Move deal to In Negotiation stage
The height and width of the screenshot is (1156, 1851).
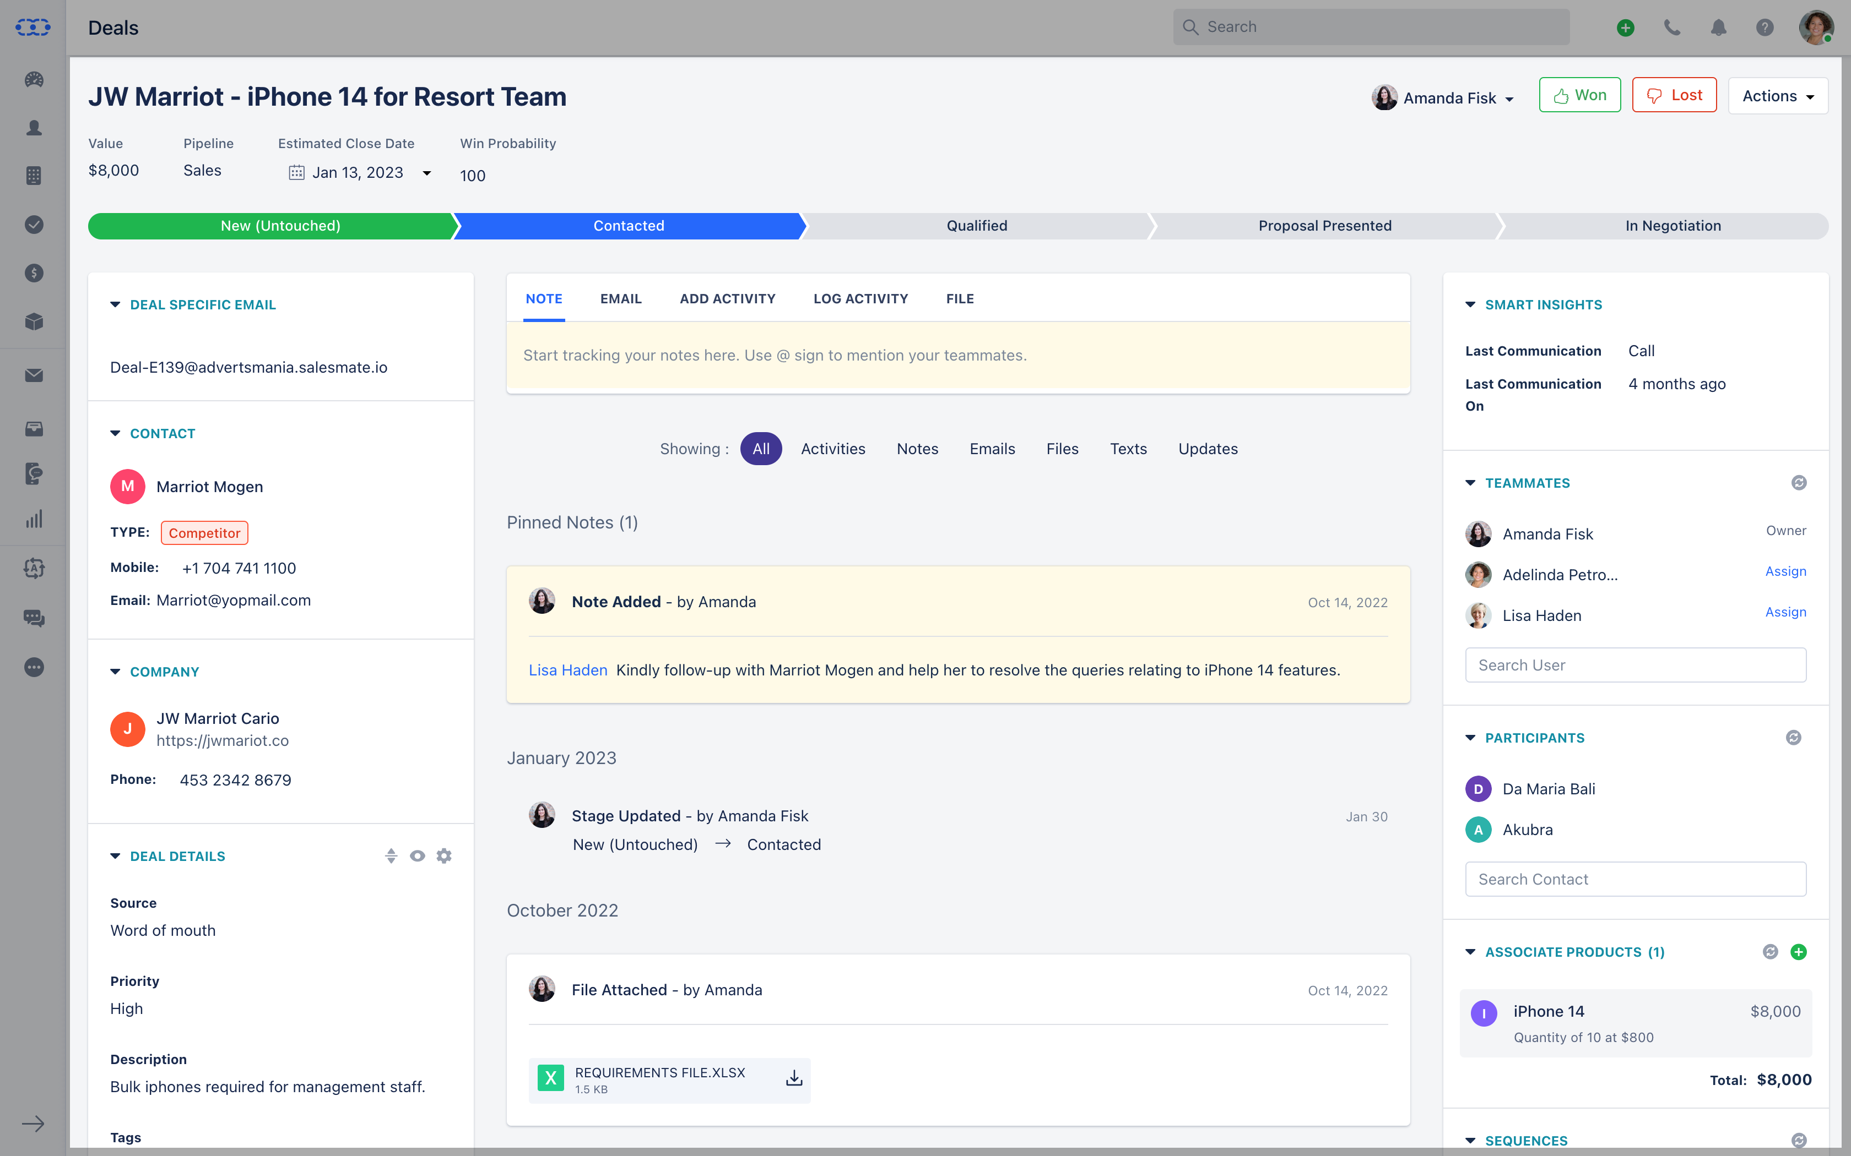(1673, 226)
